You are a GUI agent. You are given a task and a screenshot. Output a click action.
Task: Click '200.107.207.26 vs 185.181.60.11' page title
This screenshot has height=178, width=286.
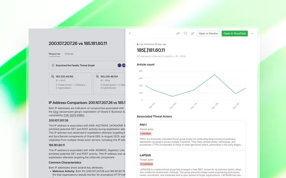tap(78, 43)
